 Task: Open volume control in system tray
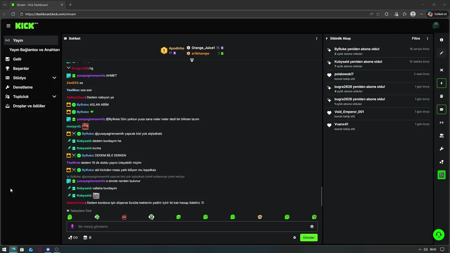pyautogui.click(x=425, y=249)
